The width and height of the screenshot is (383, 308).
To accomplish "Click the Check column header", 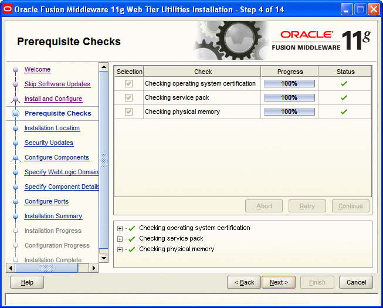I will (x=202, y=72).
